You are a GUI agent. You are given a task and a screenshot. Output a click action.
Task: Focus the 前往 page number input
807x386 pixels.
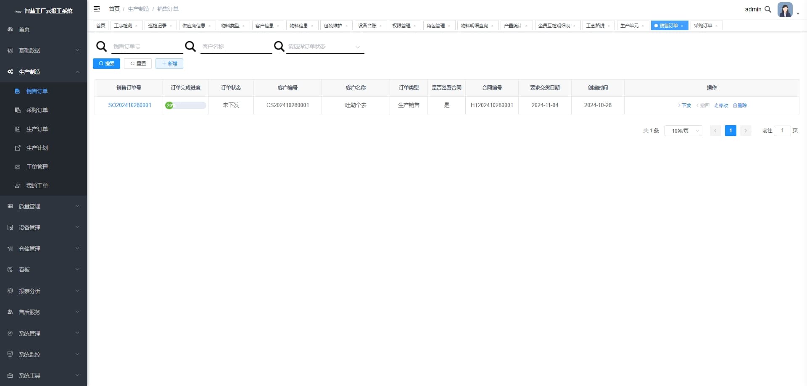(x=782, y=131)
